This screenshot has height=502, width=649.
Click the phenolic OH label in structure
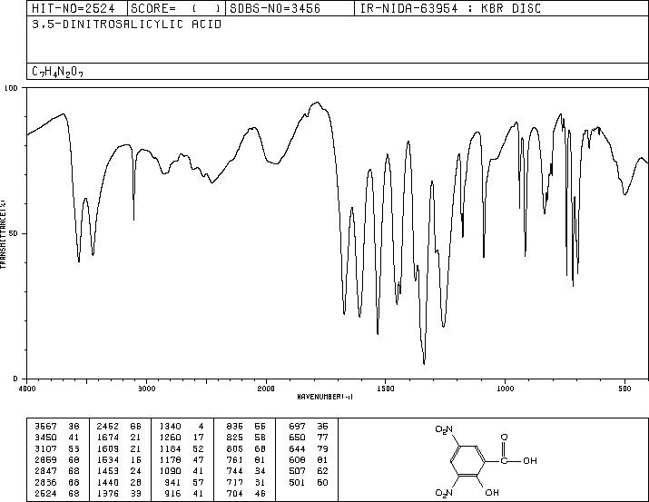(x=492, y=493)
